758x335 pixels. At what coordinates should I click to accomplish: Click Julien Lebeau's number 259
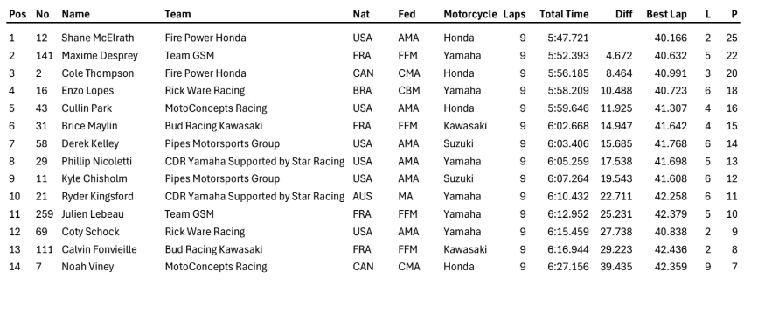(x=45, y=214)
